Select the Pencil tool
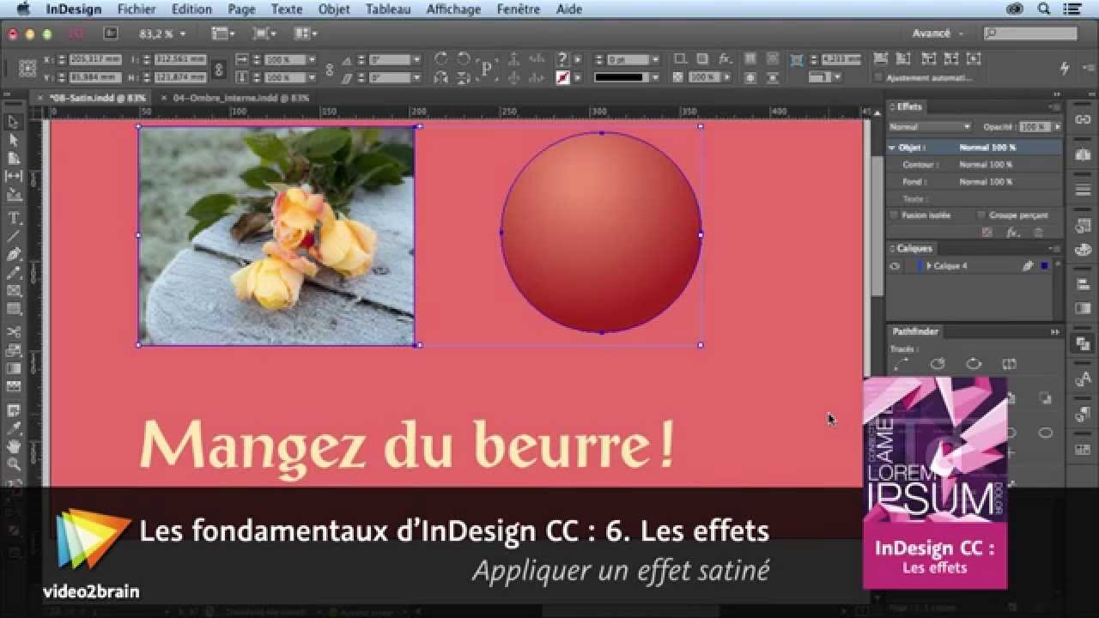Image resolution: width=1099 pixels, height=618 pixels. point(14,272)
